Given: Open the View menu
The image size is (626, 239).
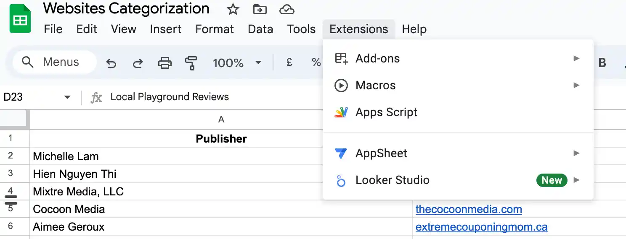Looking at the screenshot, I should coord(124,29).
